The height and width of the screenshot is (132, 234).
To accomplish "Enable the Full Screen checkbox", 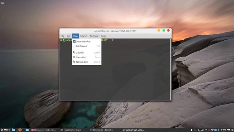I will point(74,46).
